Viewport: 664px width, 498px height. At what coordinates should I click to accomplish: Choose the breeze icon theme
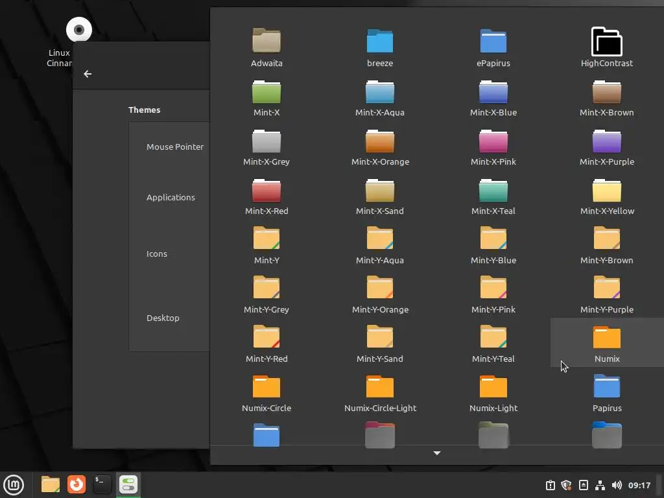[x=380, y=47]
